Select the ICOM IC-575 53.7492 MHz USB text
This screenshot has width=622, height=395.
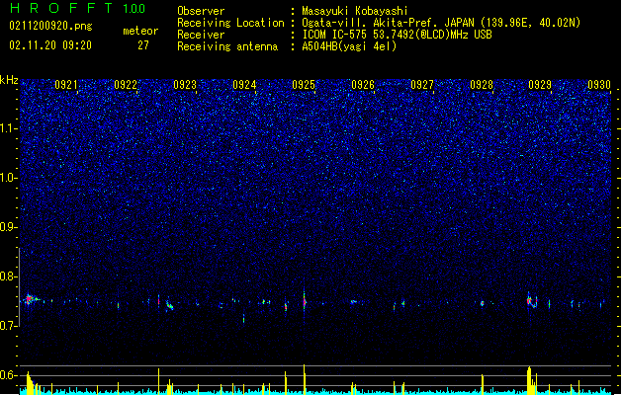pos(397,35)
